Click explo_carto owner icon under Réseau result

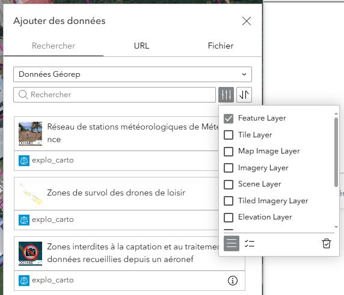(24, 161)
